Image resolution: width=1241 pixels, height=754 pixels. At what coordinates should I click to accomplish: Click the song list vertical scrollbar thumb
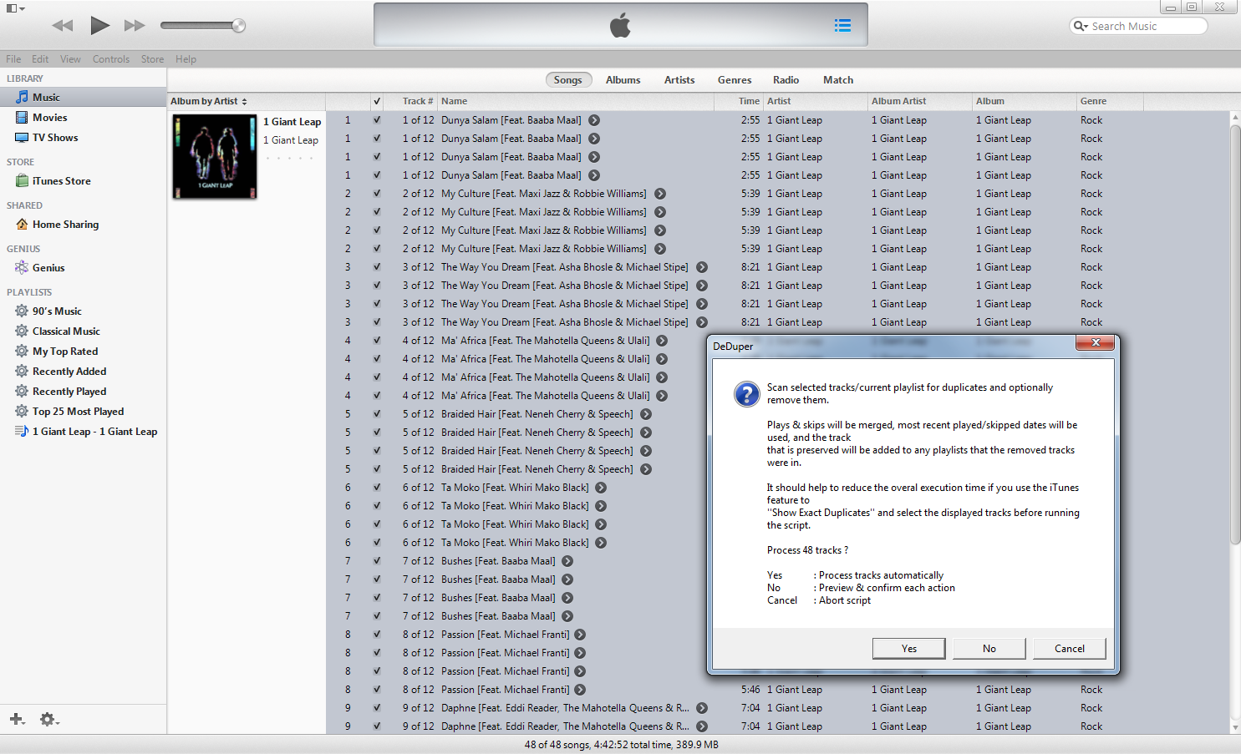1235,334
